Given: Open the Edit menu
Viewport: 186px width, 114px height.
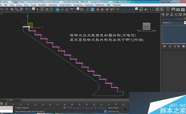Looking at the screenshot, I should pyautogui.click(x=6, y=5).
